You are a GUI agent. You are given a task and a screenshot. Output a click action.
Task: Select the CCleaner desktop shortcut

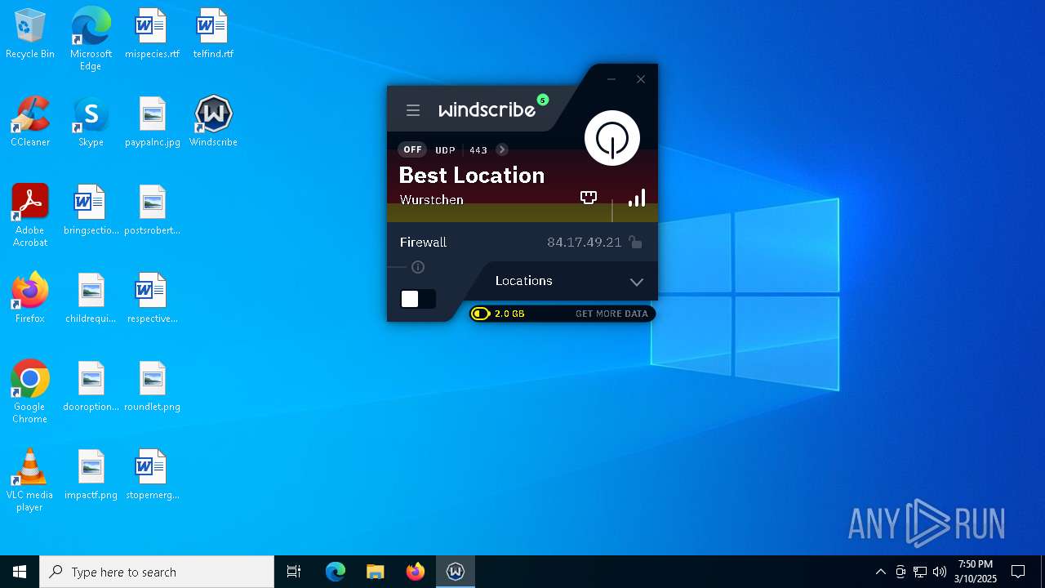point(30,122)
